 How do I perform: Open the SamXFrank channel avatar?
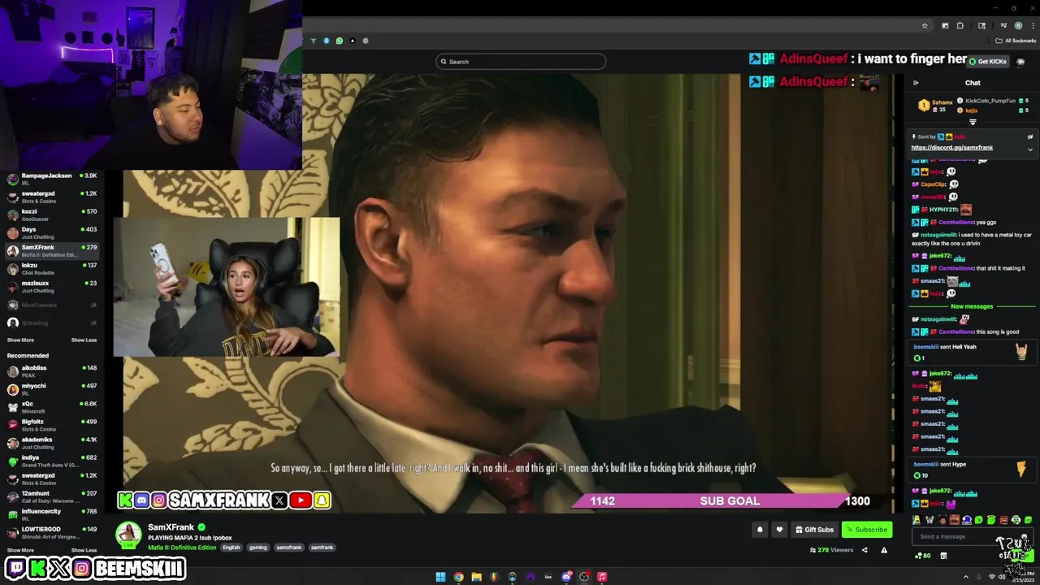[128, 535]
